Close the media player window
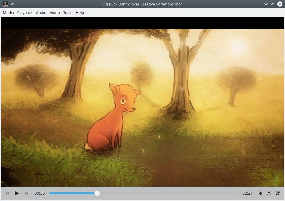This screenshot has height=201, width=285. 280,4
